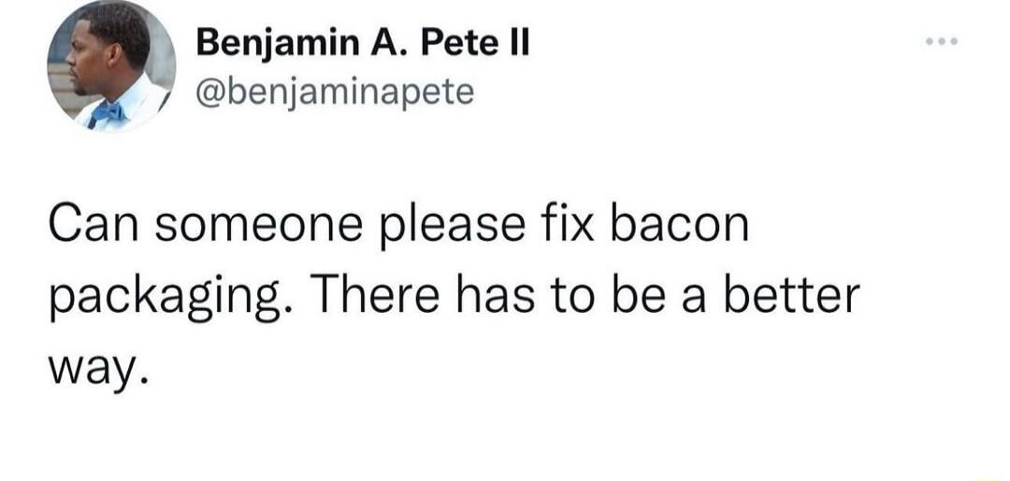Open Benjamin A. Pete II's profile picture

click(x=111, y=67)
